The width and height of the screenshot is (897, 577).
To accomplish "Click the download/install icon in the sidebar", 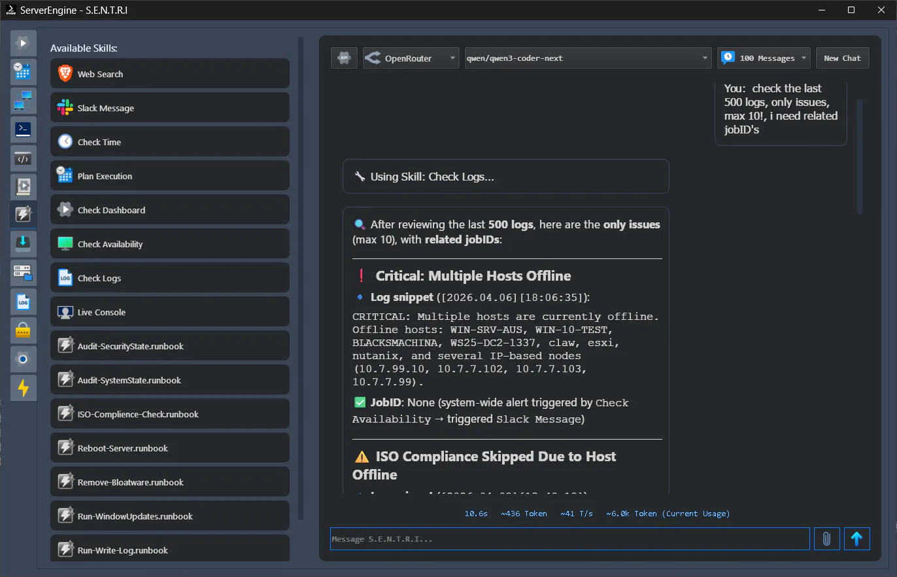I will [x=23, y=243].
